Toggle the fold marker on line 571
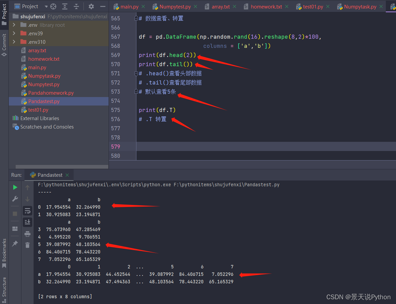Viewport: 396px width, 304px height. point(136,73)
